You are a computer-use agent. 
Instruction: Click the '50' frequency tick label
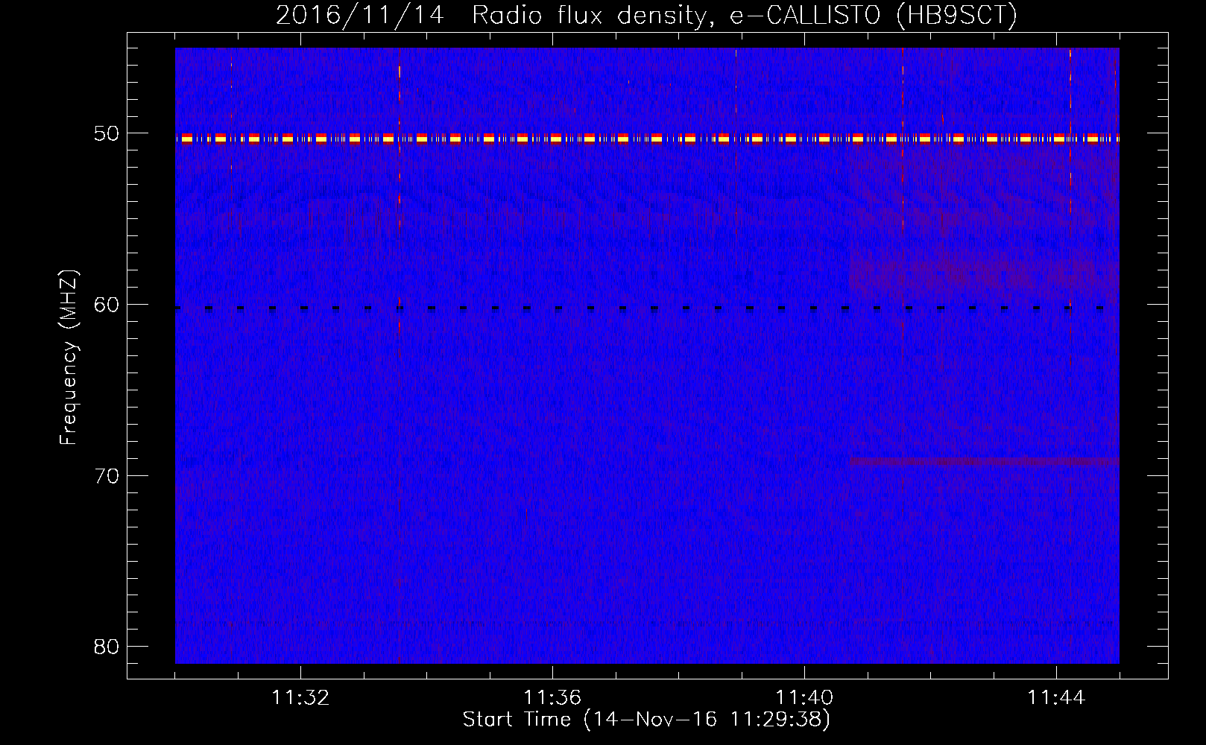(x=106, y=133)
